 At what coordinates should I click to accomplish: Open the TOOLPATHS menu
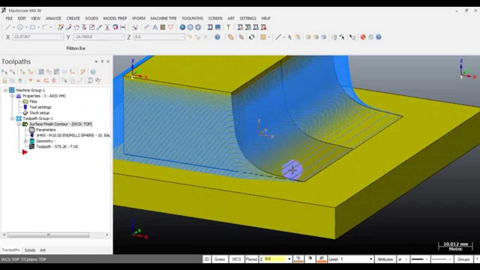pos(192,18)
